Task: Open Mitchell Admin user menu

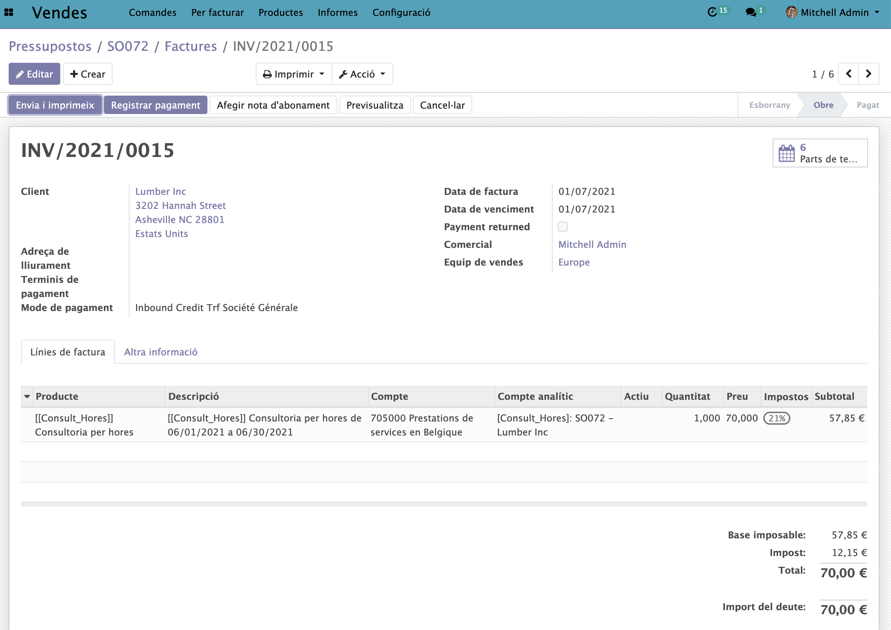Action: click(x=833, y=12)
